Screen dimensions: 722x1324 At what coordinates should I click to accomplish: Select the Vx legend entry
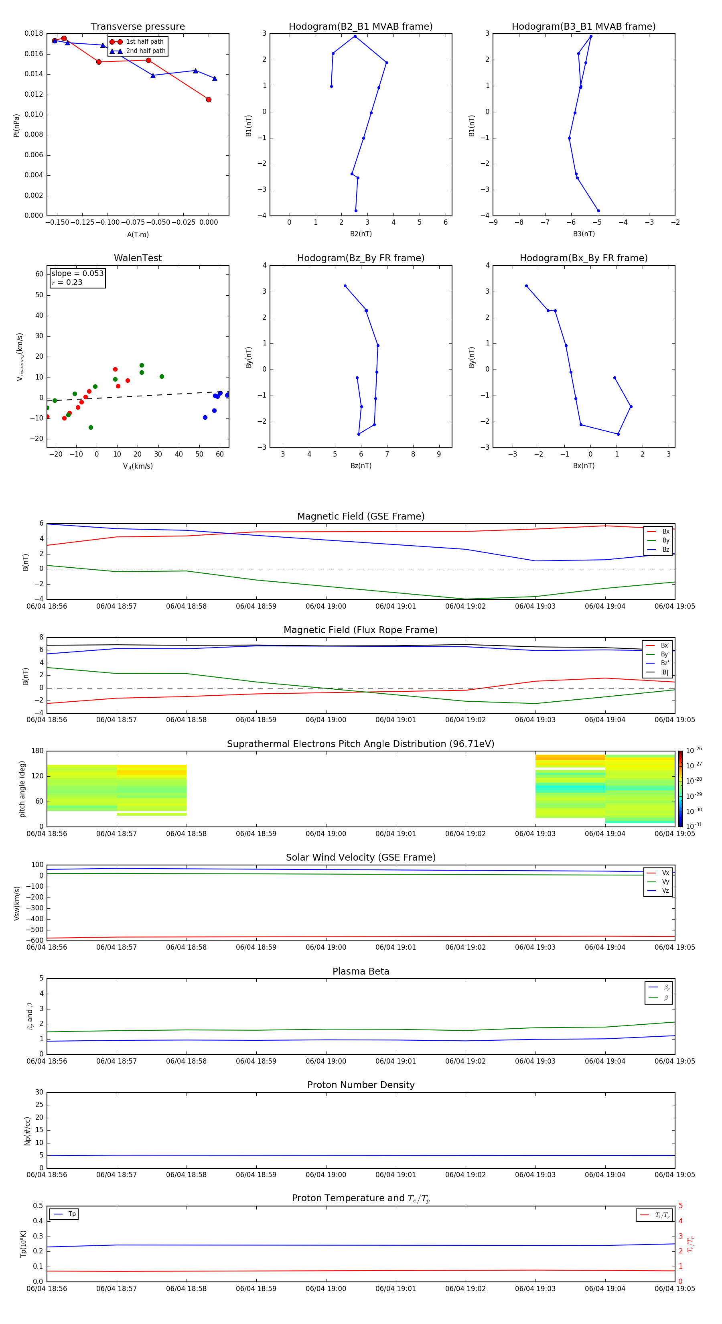658,873
